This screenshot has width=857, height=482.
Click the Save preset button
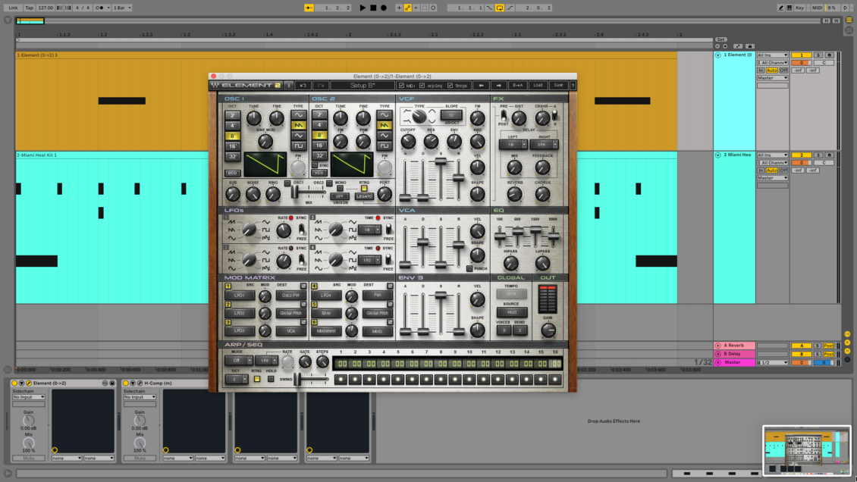coord(558,85)
